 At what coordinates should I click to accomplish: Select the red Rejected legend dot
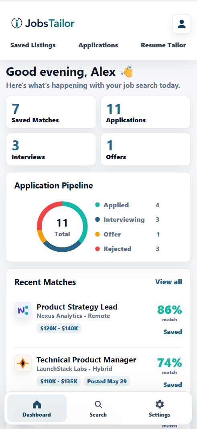pyautogui.click(x=97, y=249)
